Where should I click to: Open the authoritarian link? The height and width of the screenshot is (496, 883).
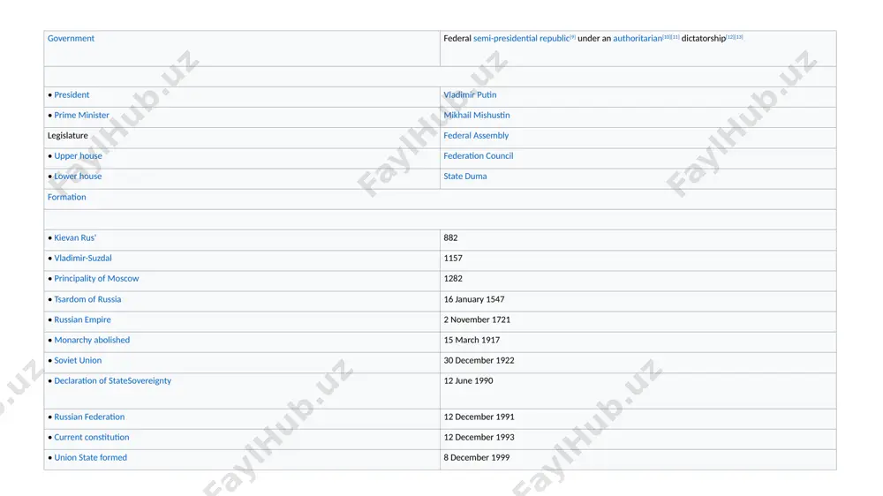click(637, 38)
